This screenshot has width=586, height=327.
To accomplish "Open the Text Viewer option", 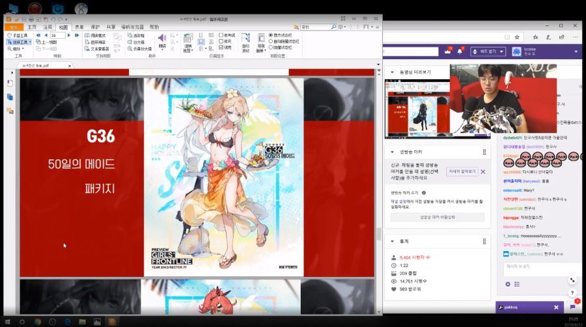I will [97, 49].
